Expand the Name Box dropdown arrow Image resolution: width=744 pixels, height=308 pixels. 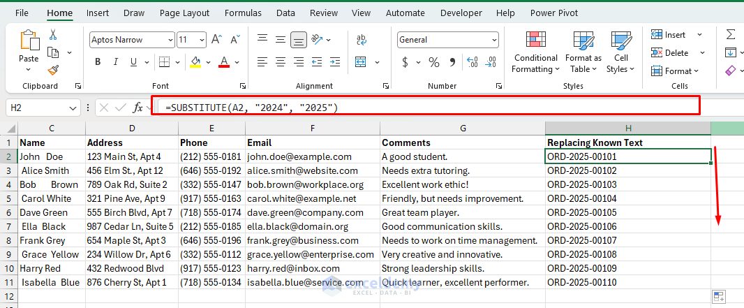(73, 108)
